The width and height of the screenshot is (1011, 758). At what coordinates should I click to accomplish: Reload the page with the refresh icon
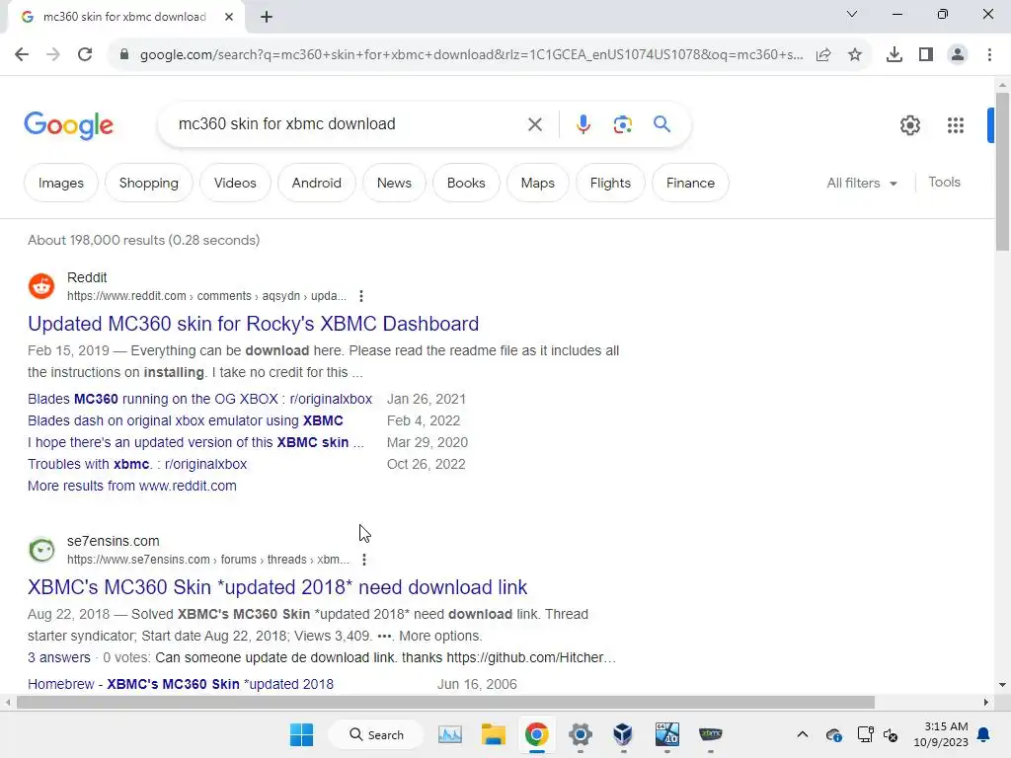tap(85, 54)
